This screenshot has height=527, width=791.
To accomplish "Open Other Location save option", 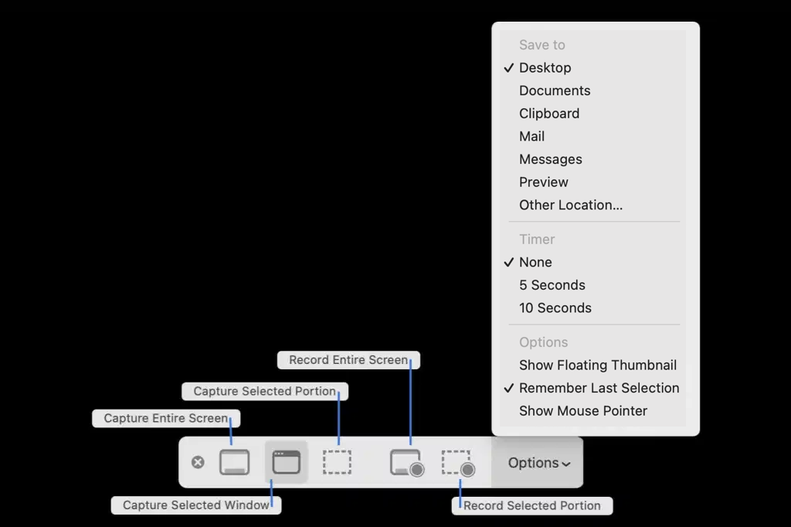I will (x=571, y=205).
